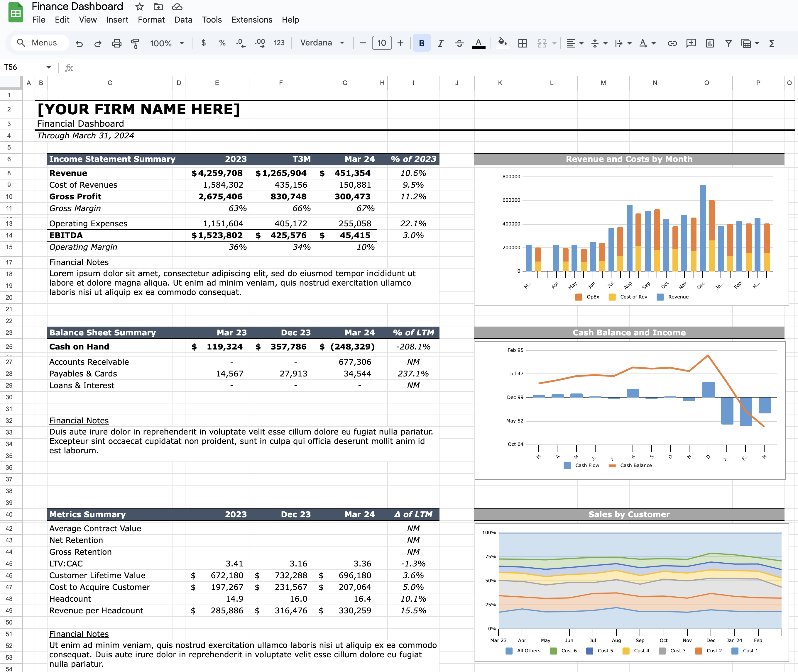Open the font family dropdown
The height and width of the screenshot is (672, 798).
click(x=322, y=43)
